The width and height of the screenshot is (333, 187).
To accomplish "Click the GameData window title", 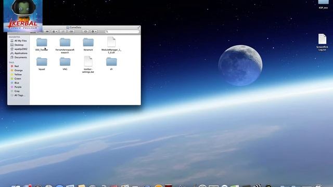I will pyautogui.click(x=74, y=28).
